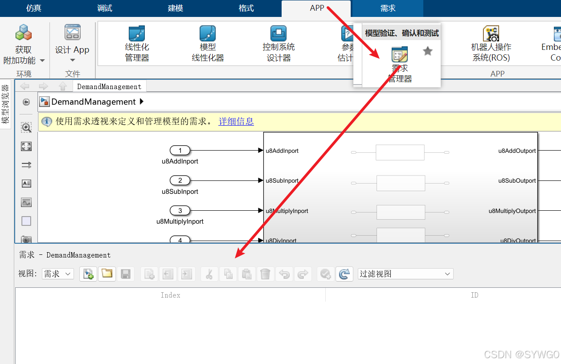The height and width of the screenshot is (364, 561).
Task: Click the cut scissors icon
Action: coord(209,274)
